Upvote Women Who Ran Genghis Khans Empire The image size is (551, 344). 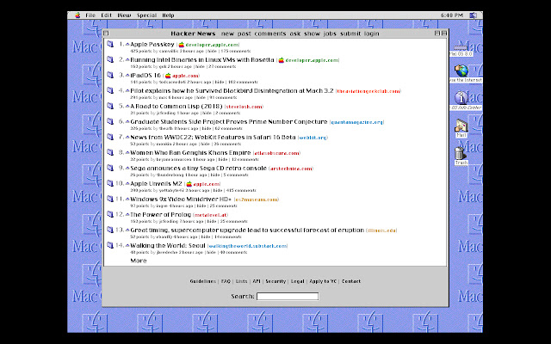click(127, 153)
